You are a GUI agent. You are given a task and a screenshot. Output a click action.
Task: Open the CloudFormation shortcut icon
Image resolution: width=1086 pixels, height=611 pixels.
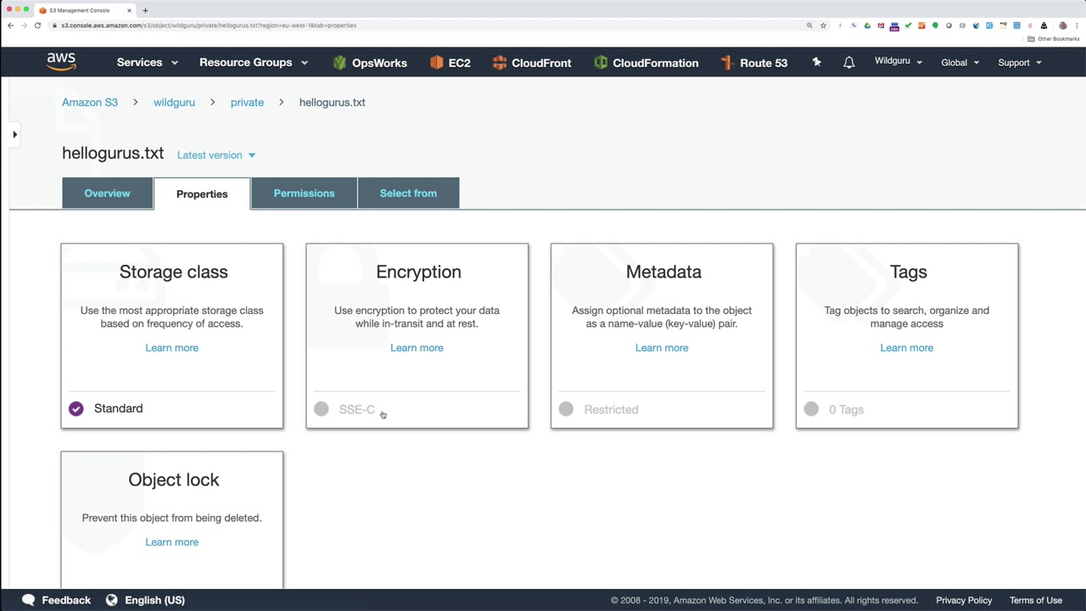601,63
